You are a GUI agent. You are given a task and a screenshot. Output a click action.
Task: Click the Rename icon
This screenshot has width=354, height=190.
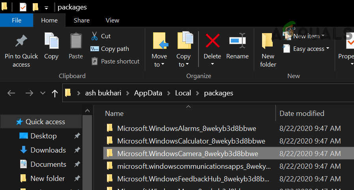pyautogui.click(x=238, y=41)
